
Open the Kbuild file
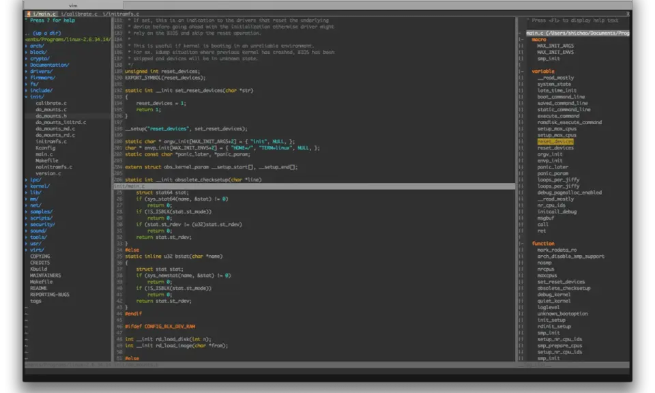pyautogui.click(x=38, y=269)
